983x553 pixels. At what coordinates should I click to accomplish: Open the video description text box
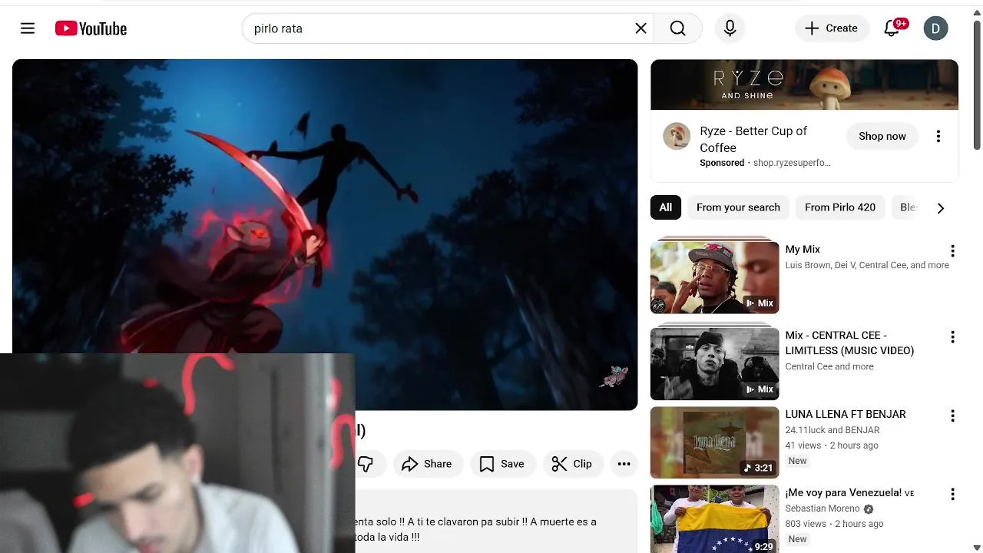[496, 522]
